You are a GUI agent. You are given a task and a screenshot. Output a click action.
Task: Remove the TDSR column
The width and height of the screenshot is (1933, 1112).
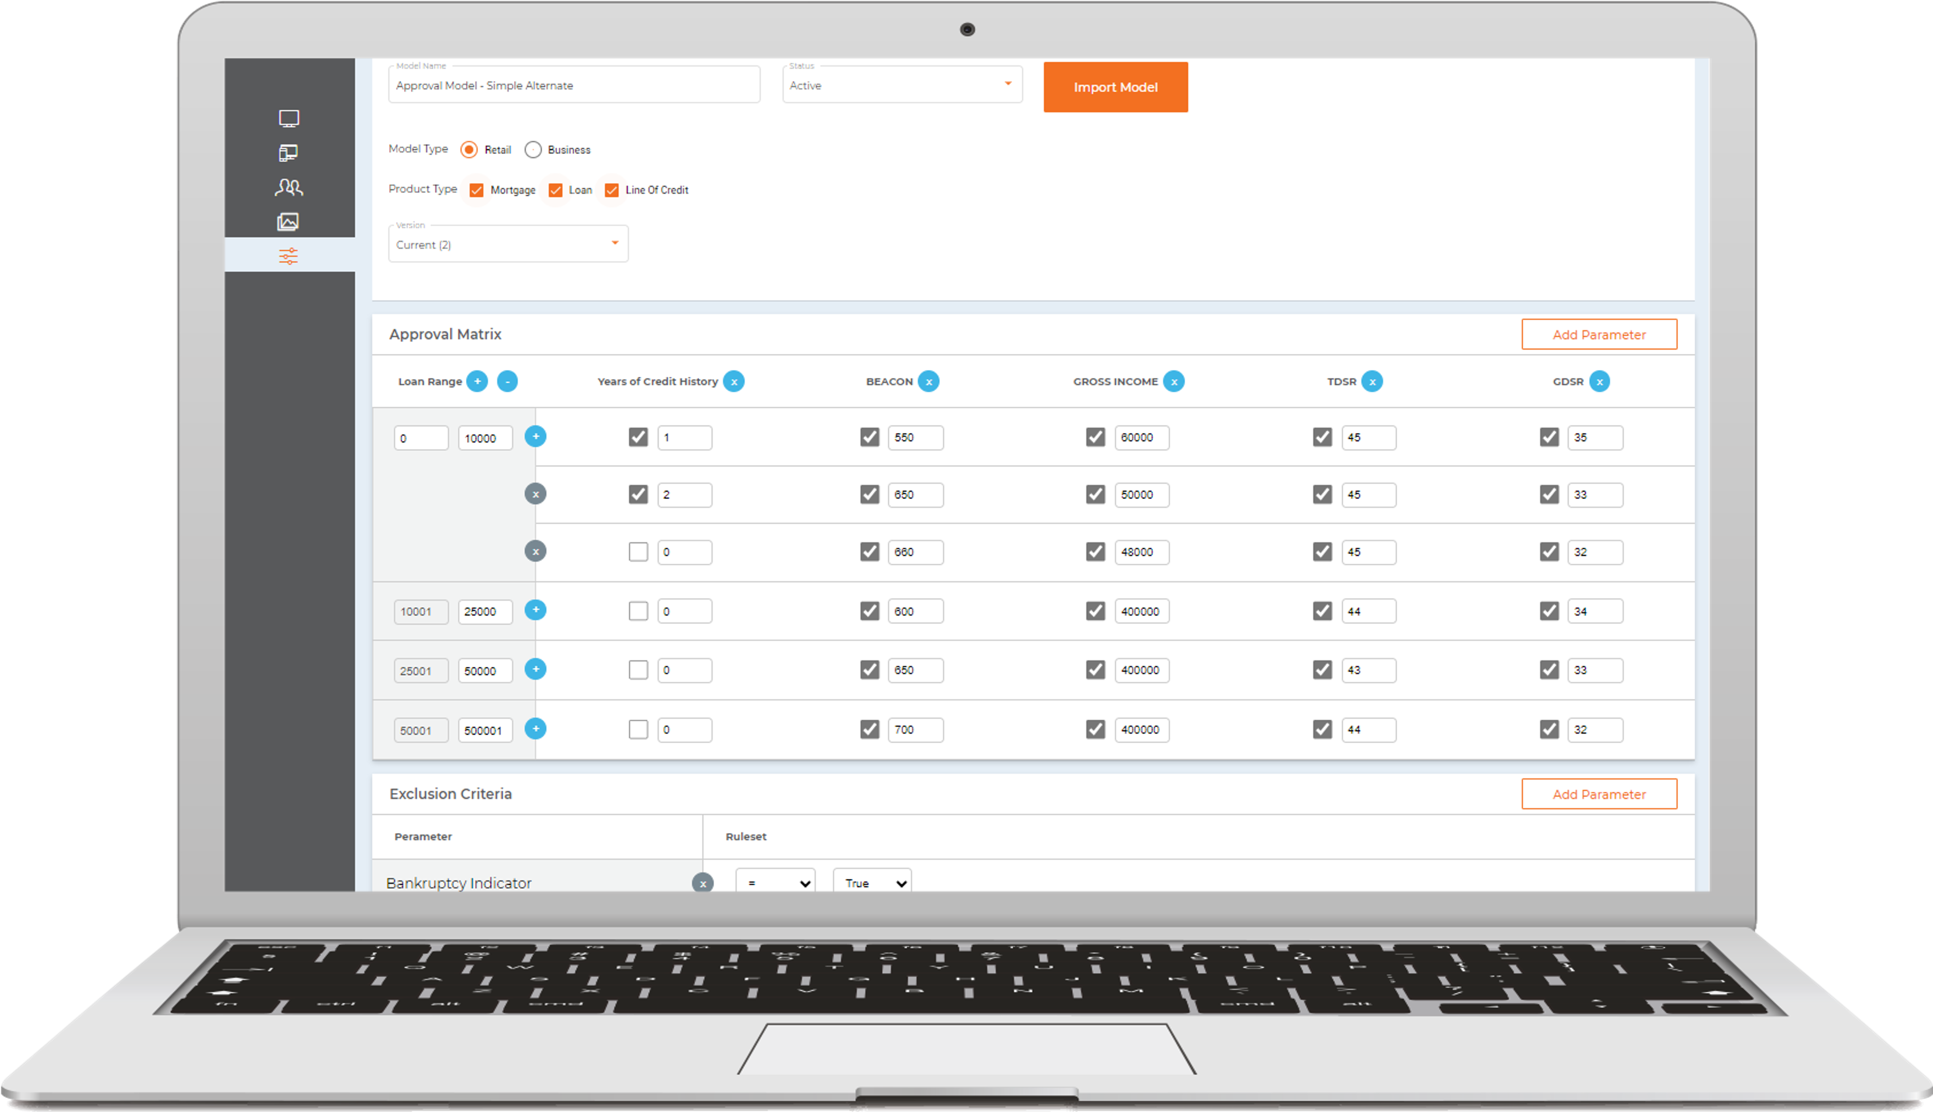pyautogui.click(x=1372, y=381)
